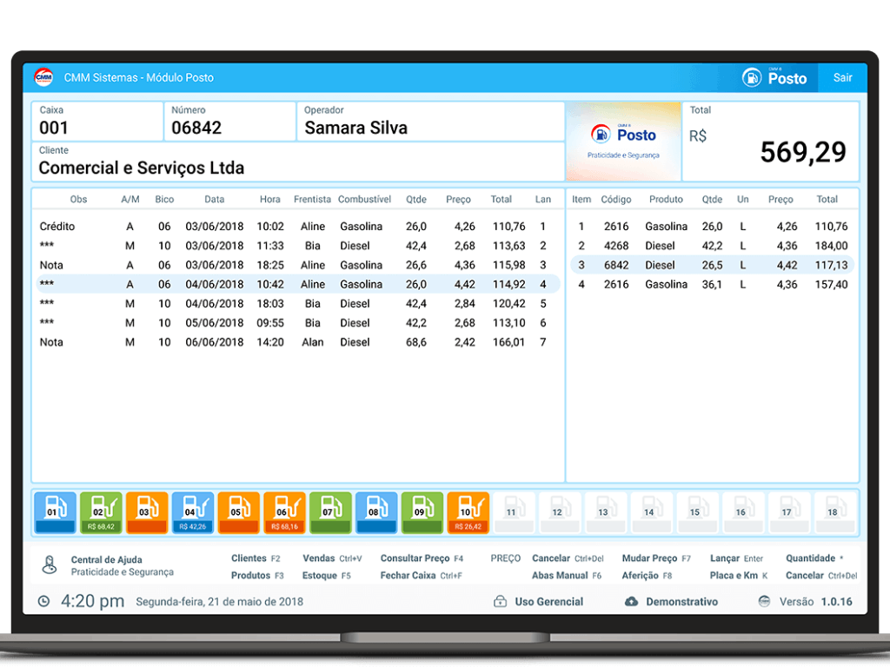Screen dimensions: 890x667
Task: Click the Central de Ajuda help icon
Action: [50, 565]
